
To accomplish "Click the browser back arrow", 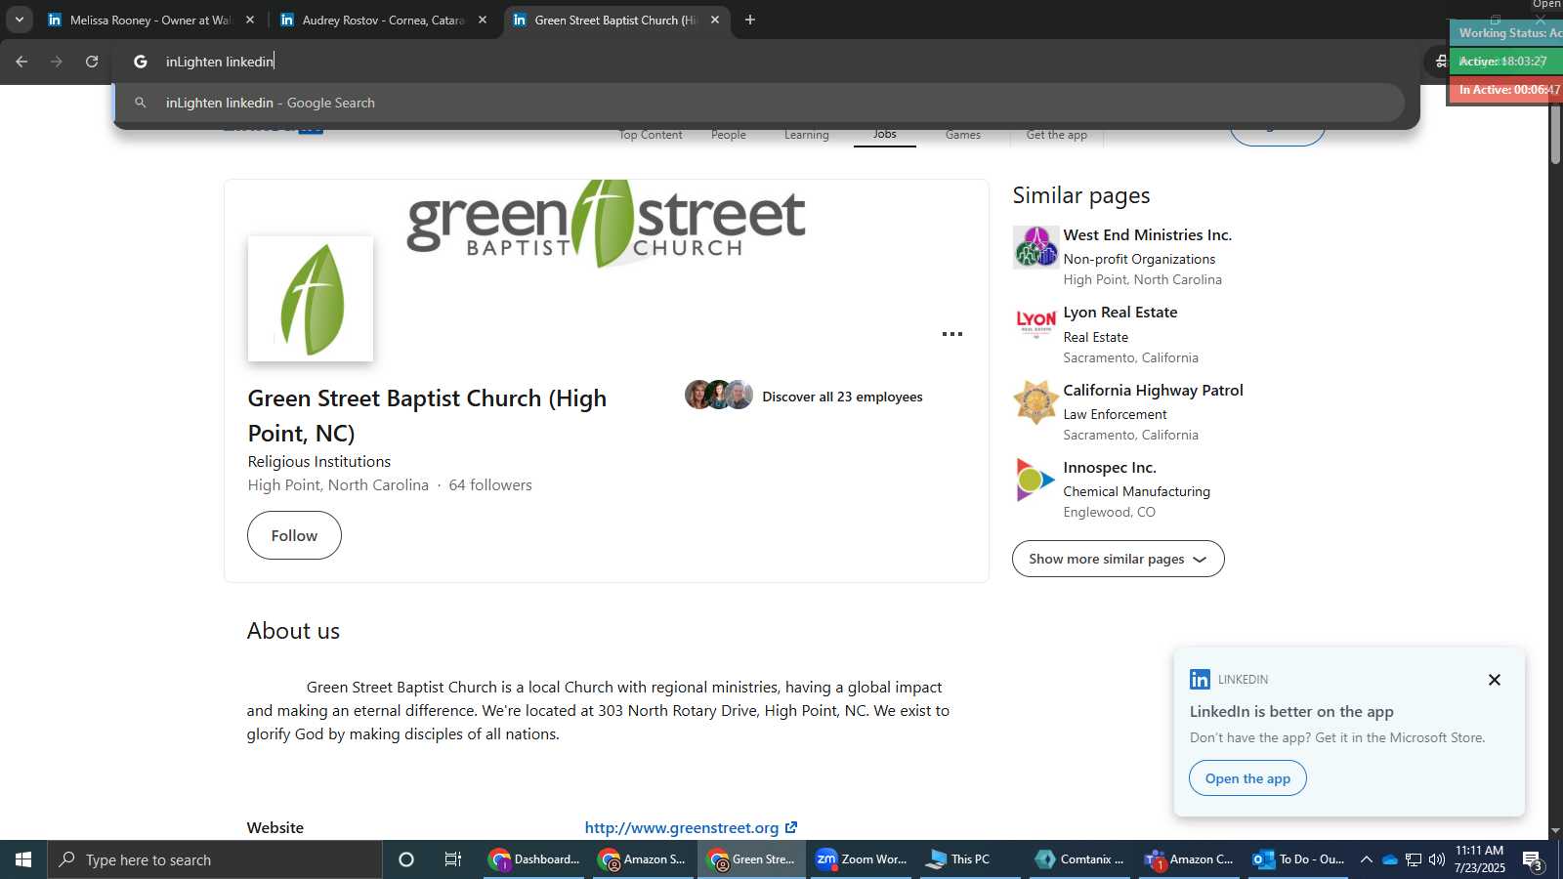I will point(21,62).
